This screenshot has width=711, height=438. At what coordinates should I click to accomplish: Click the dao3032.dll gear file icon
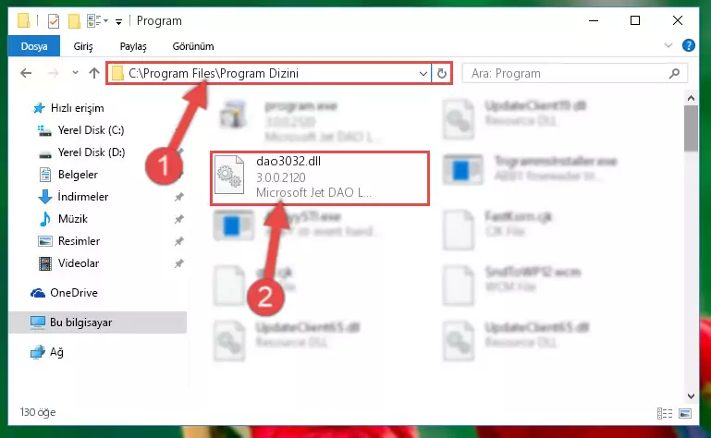[229, 176]
